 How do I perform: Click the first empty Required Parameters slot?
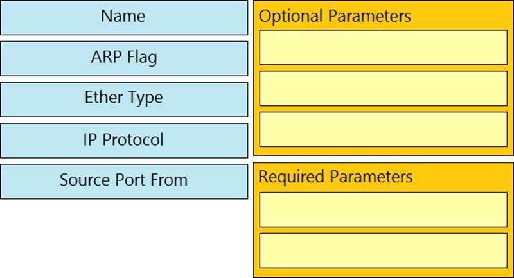coord(383,209)
